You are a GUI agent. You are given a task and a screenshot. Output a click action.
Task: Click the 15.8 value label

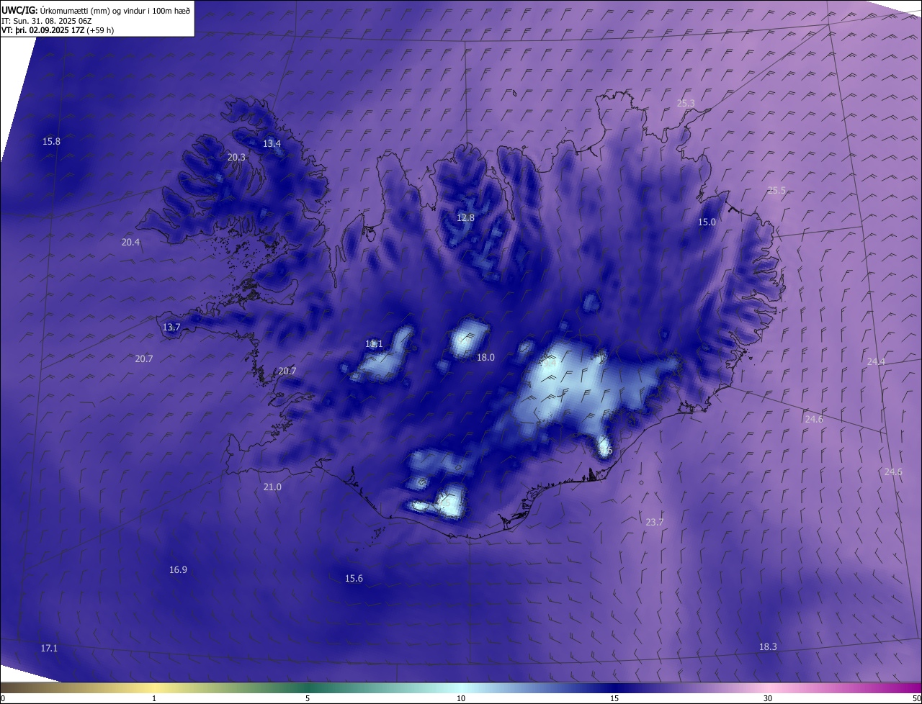click(51, 142)
